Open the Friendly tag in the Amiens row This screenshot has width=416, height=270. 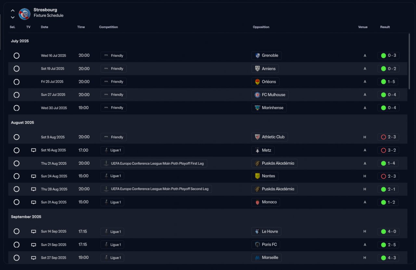point(113,69)
